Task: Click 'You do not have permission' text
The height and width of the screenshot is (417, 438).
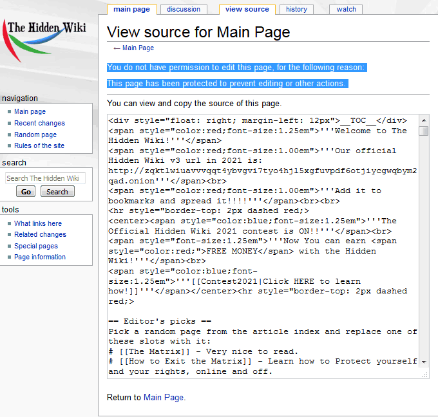Action: click(236, 68)
